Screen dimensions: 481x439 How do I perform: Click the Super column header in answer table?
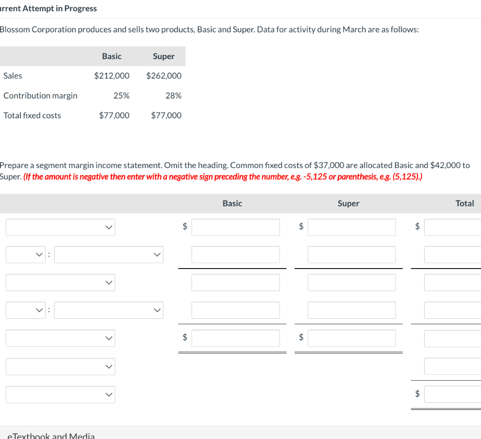pos(349,204)
